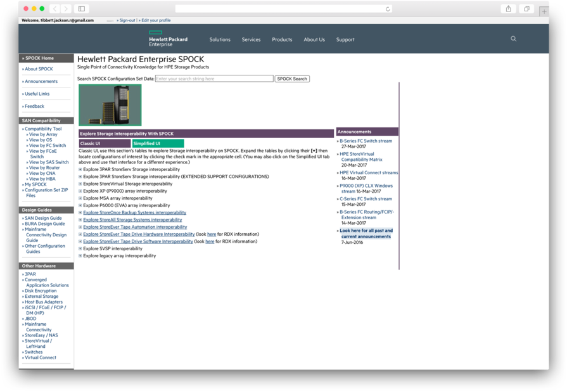Click the Sign-out link
Viewport: 567px width, 391px height.
point(126,20)
